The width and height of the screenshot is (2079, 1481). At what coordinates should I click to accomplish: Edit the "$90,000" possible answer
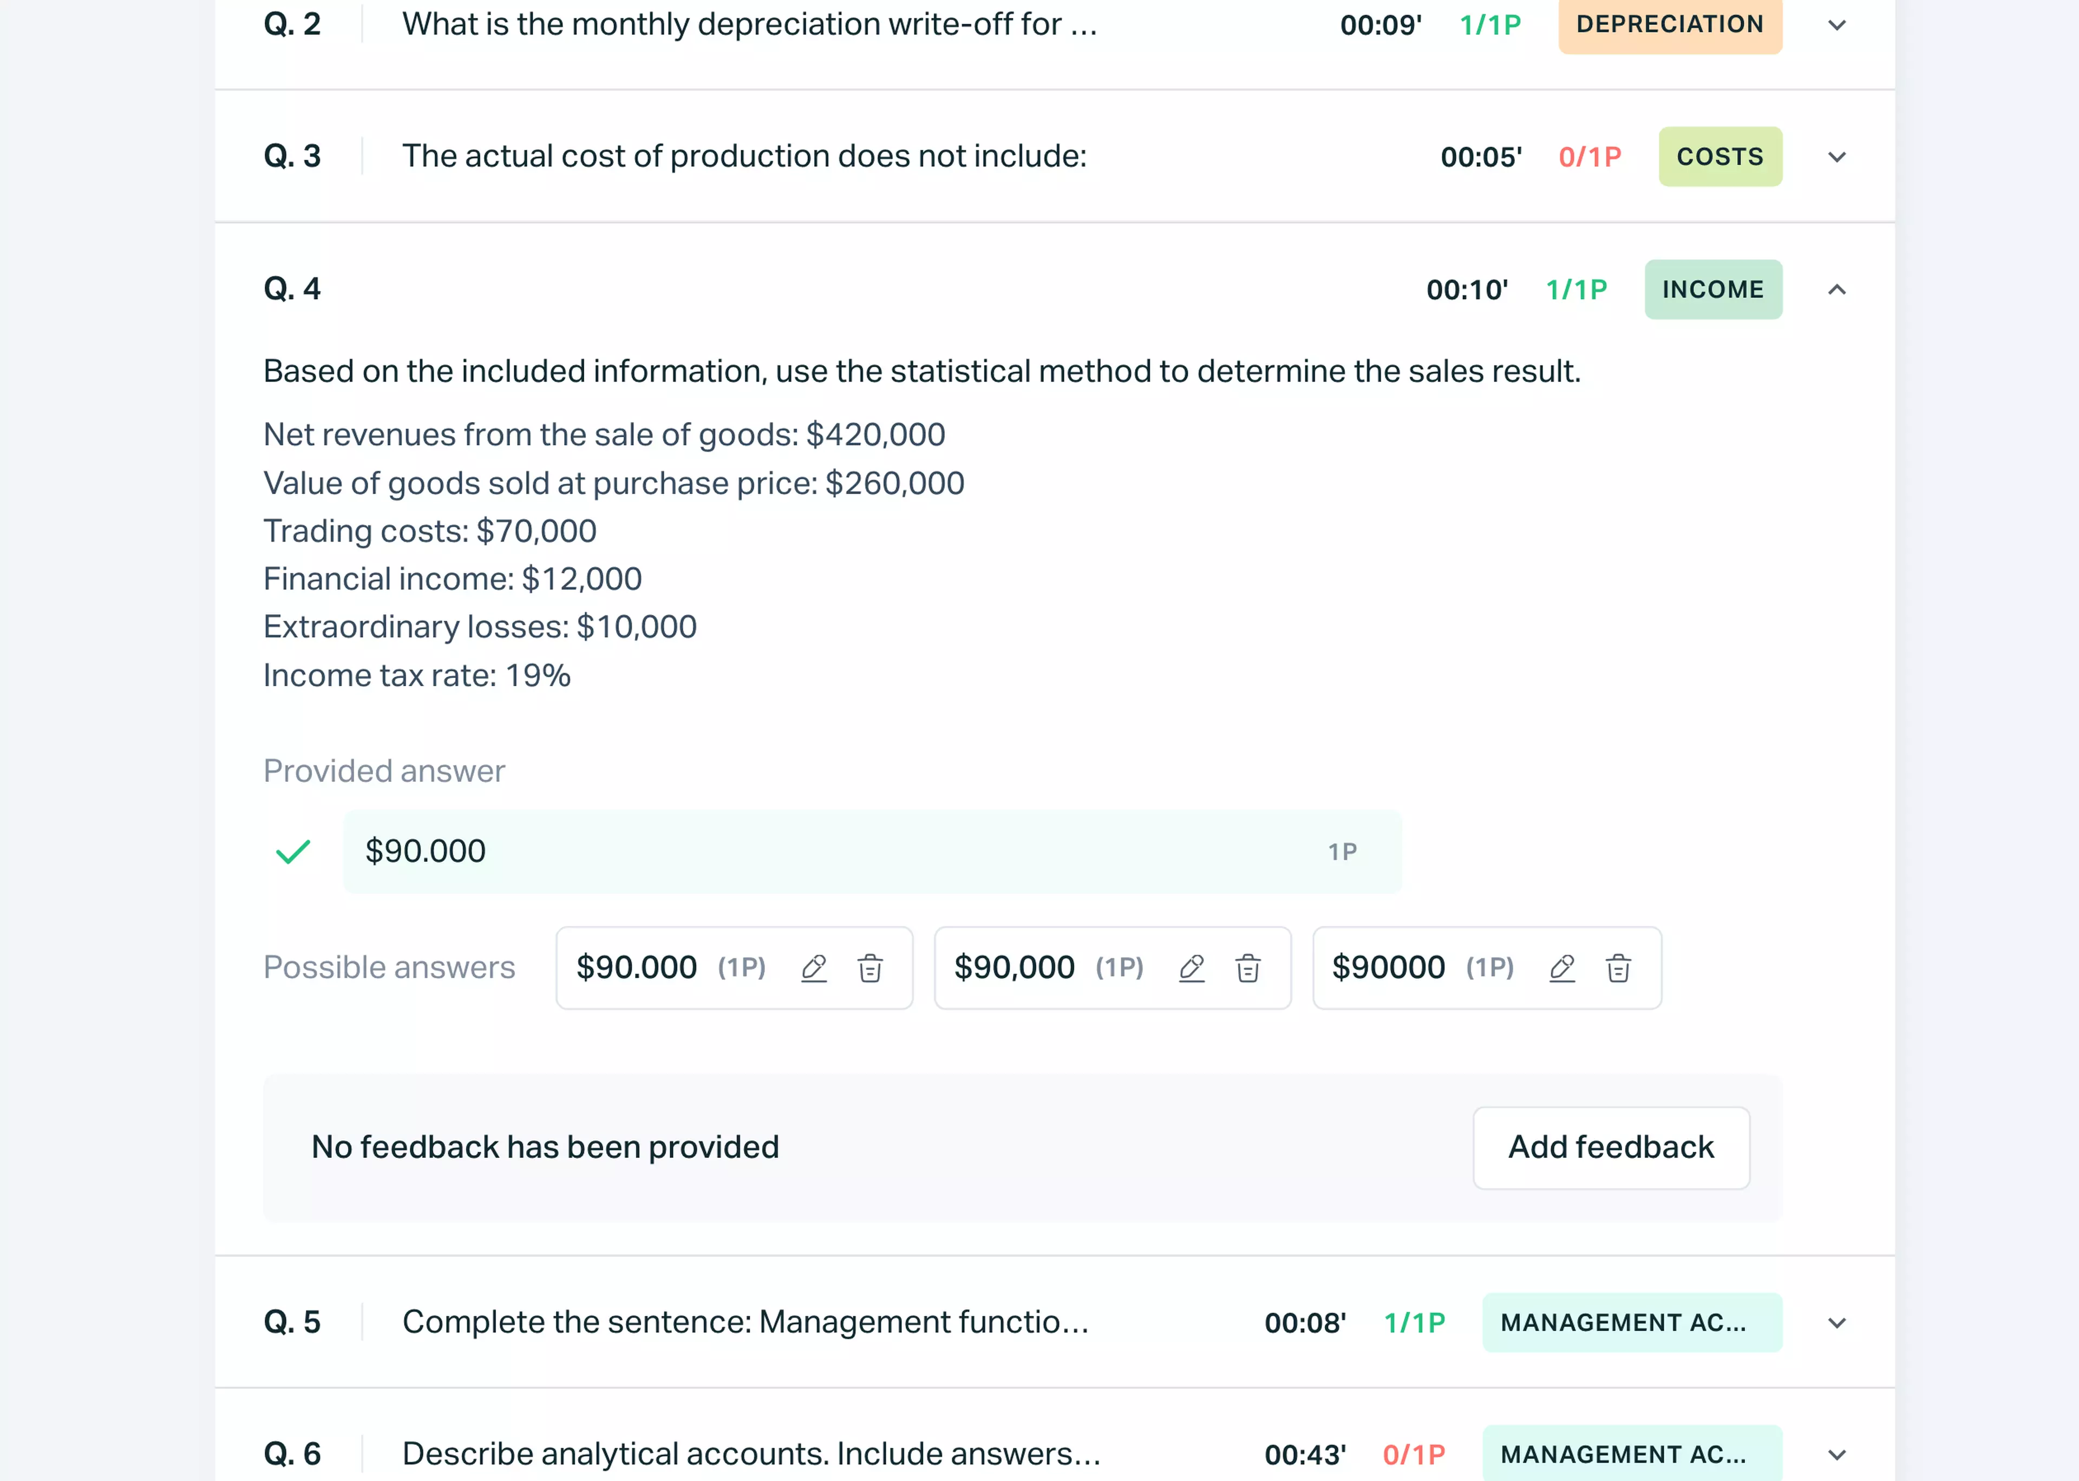(1192, 969)
